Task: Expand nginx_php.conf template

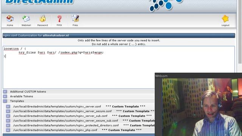Action: tap(8, 130)
